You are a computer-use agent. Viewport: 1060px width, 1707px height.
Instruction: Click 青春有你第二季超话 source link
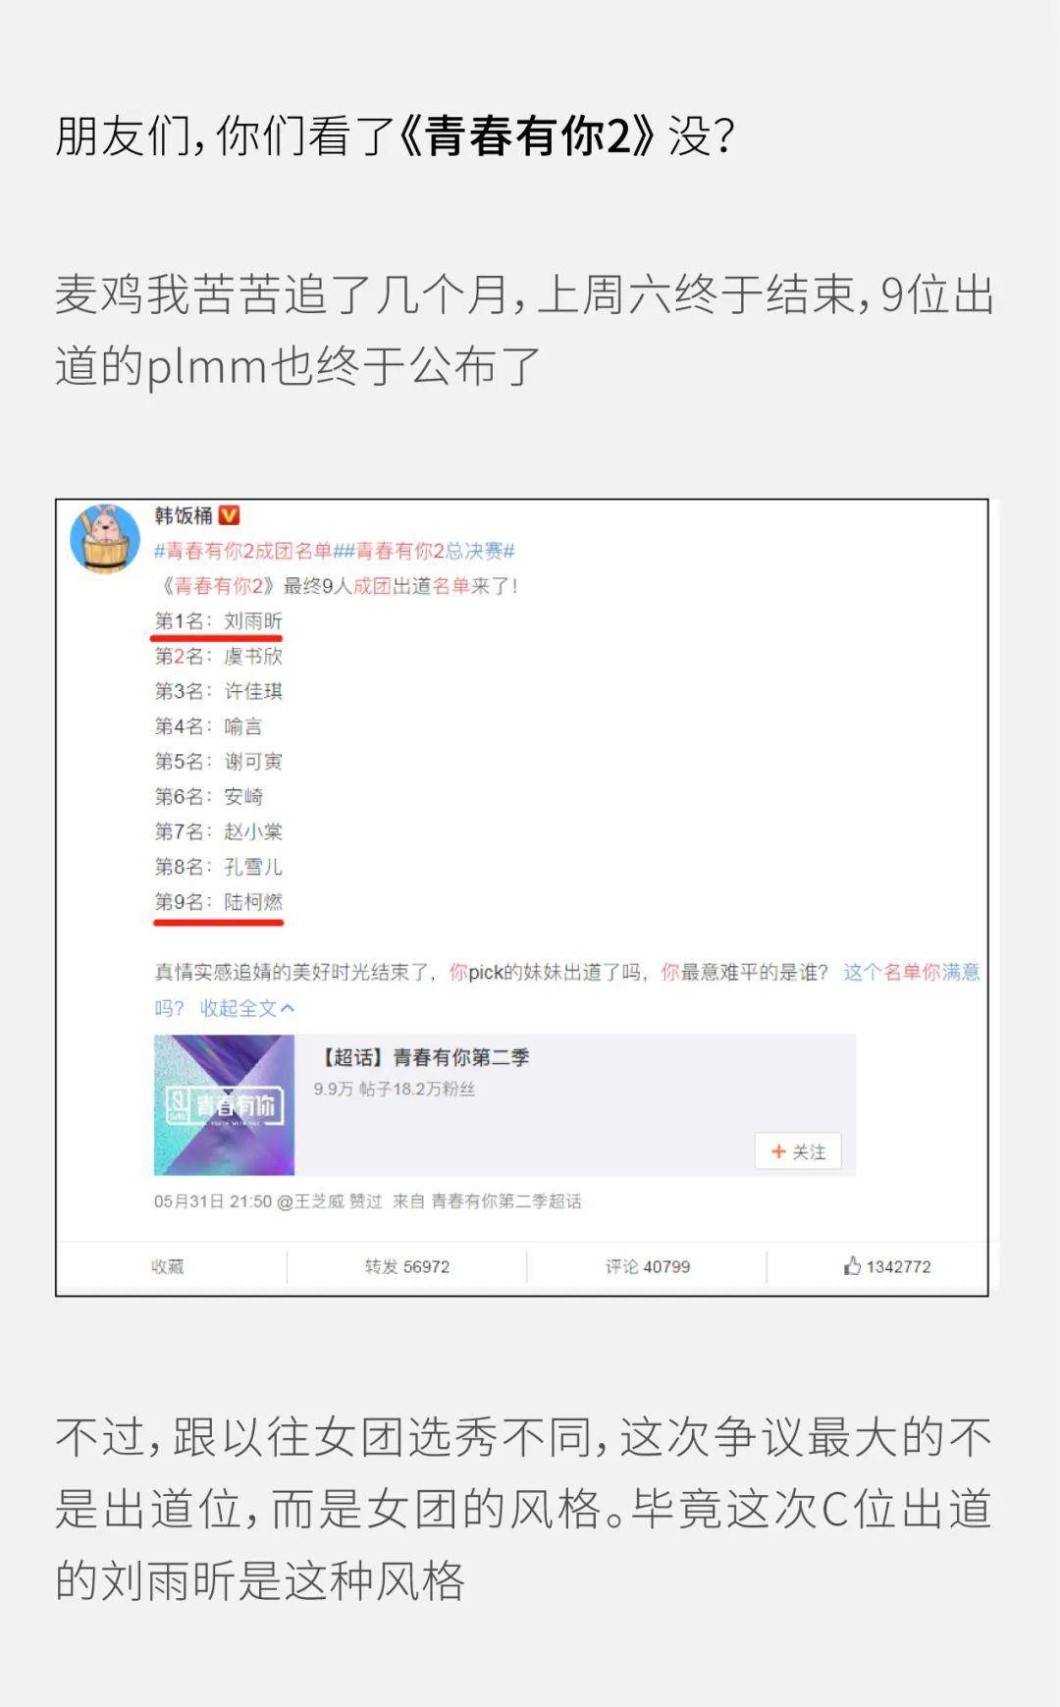(506, 1201)
